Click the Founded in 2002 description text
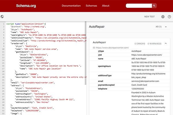Screen dimensions: 173x115 click(148, 103)
